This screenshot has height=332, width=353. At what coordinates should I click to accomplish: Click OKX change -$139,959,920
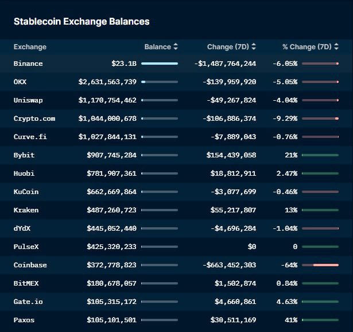click(x=229, y=82)
